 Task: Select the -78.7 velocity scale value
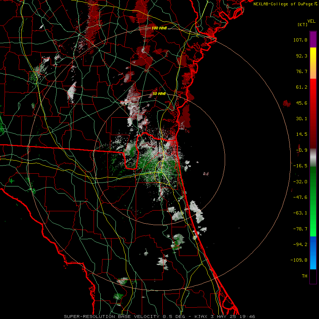300,229
